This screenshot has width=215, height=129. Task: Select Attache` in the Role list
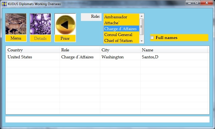click(x=121, y=23)
